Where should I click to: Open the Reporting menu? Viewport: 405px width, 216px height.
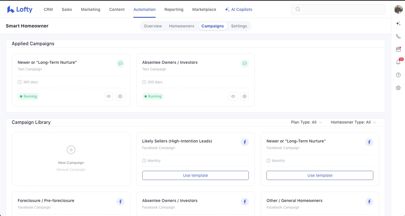[174, 9]
